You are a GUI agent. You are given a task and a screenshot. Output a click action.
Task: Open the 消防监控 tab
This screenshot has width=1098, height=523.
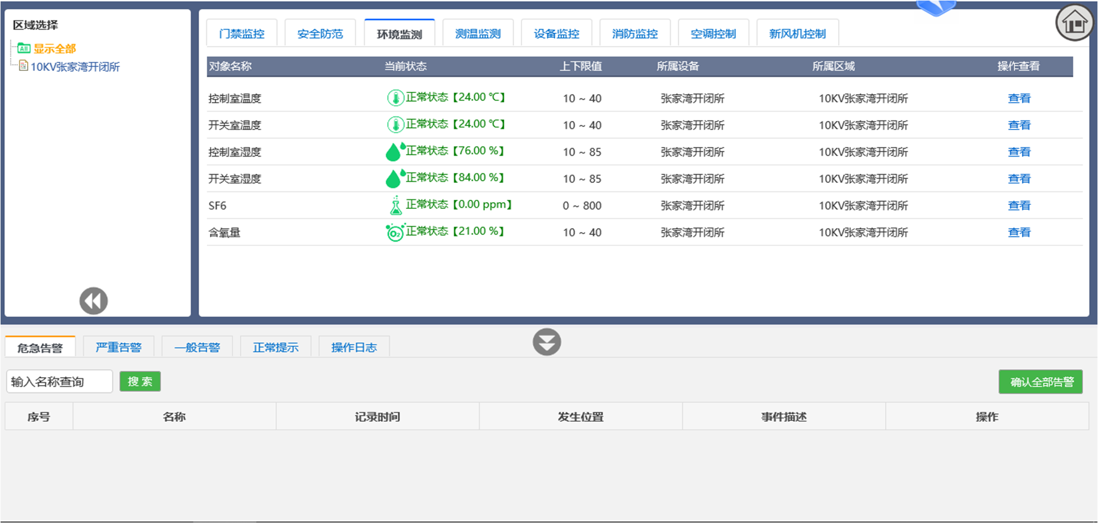coord(635,33)
